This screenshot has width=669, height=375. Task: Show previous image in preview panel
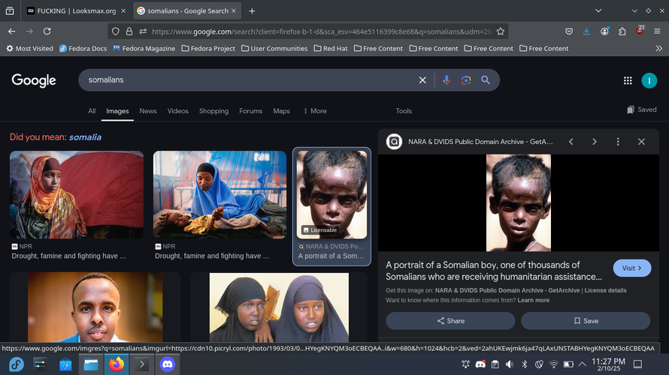(x=571, y=142)
